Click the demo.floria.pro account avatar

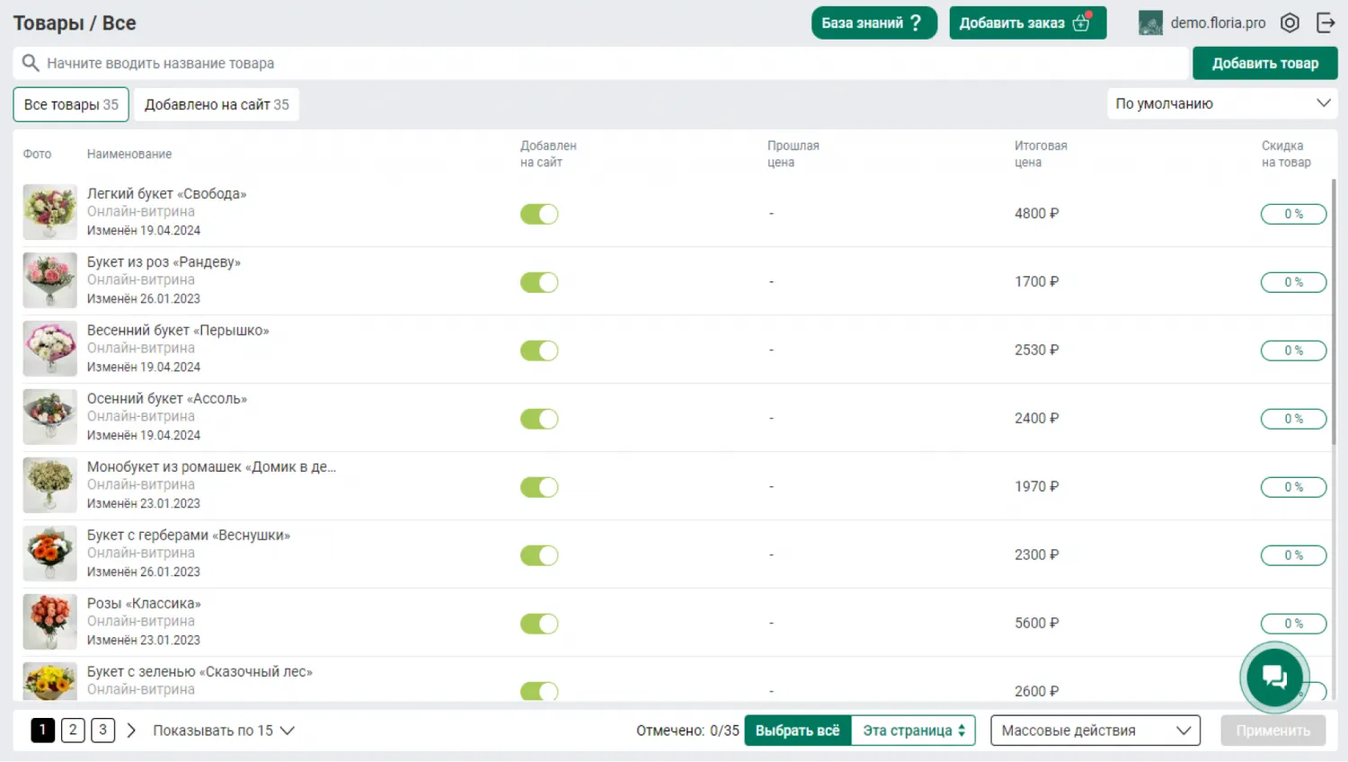coord(1150,23)
